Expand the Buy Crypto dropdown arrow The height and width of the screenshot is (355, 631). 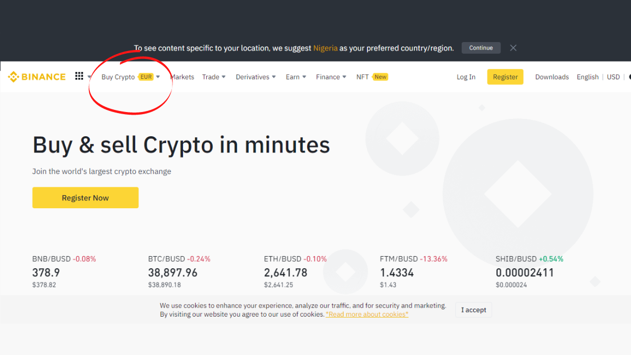[158, 77]
